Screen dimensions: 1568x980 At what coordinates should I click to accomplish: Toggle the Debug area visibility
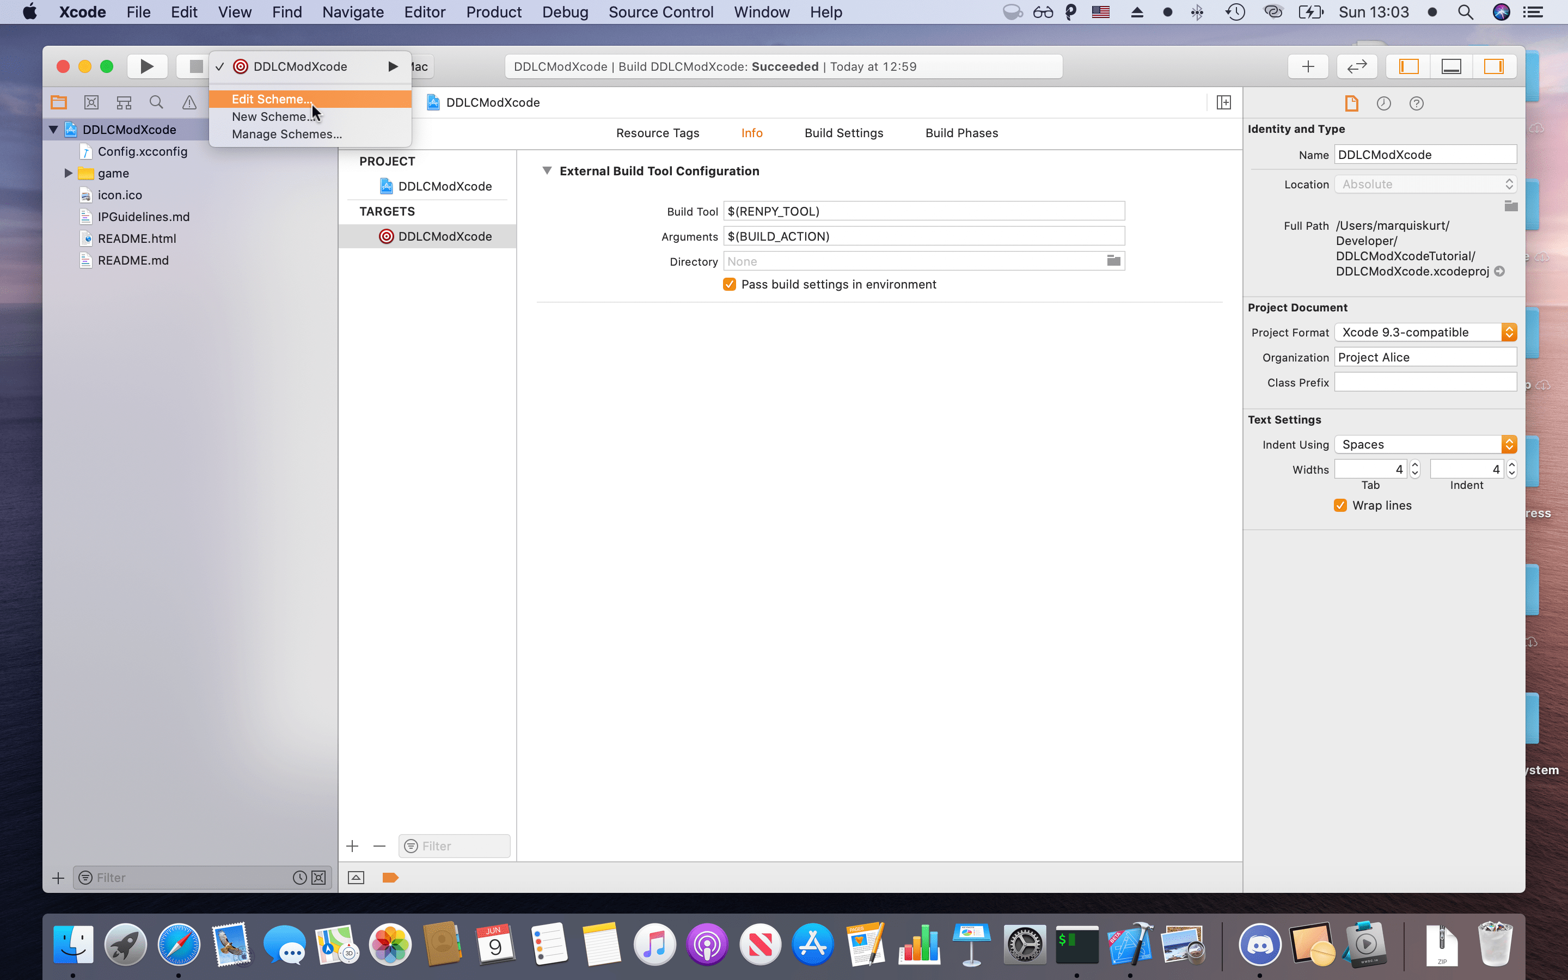(x=1451, y=66)
